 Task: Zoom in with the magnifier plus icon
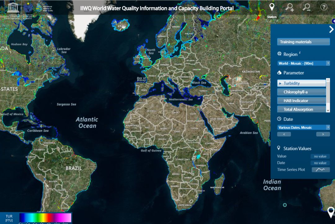point(289,7)
